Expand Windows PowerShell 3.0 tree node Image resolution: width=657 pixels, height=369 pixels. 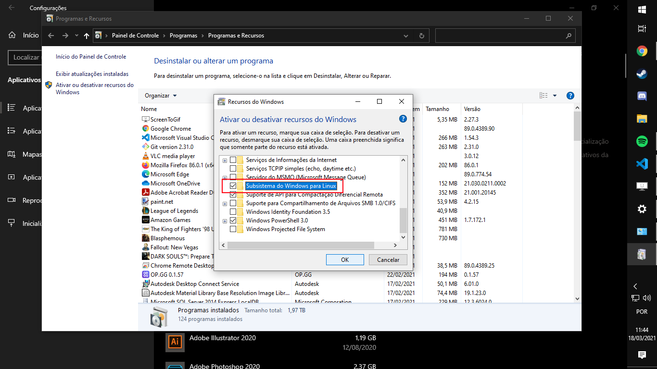(225, 221)
